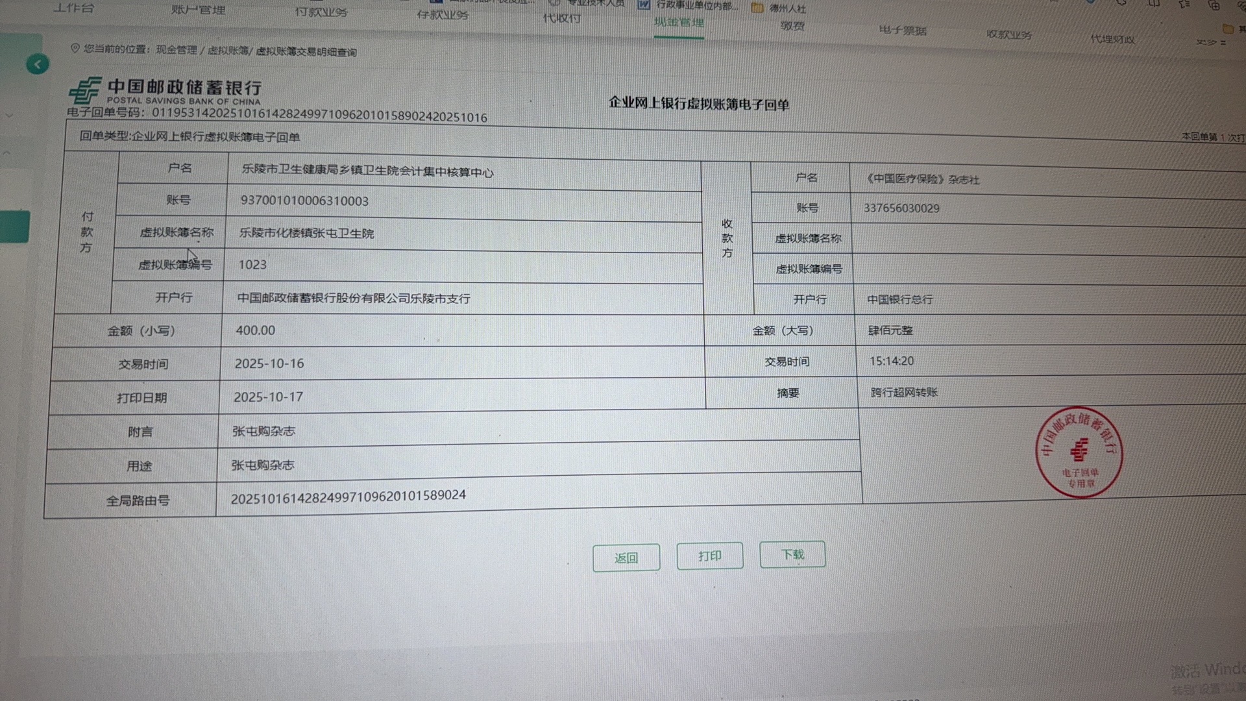1246x701 pixels.
Task: Click the location pin breadcrumb icon
Action: point(75,49)
